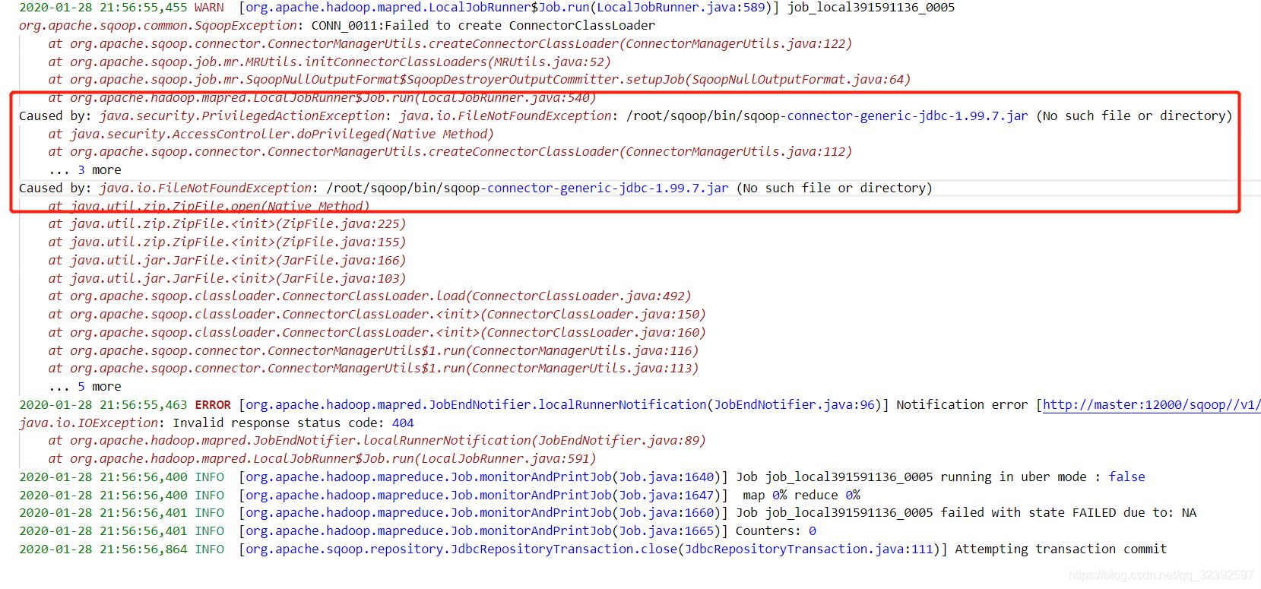
Task: Click Job.java:1660 source reference
Action: click(x=667, y=513)
